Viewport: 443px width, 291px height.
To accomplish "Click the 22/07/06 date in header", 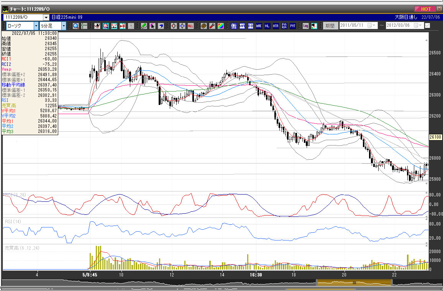I will click(431, 17).
